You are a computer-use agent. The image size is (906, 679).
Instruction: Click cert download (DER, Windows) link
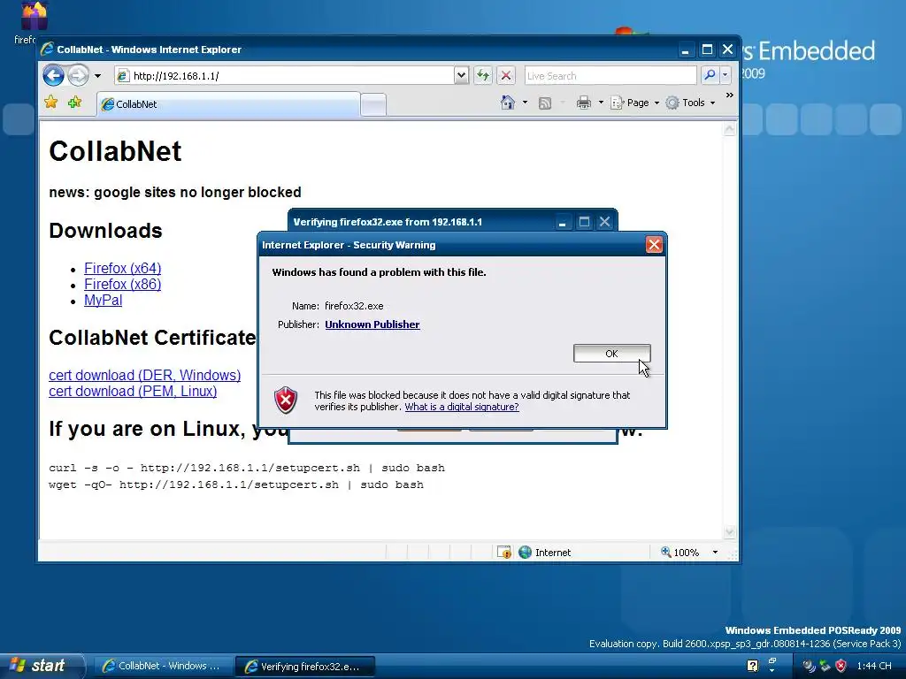click(x=144, y=375)
